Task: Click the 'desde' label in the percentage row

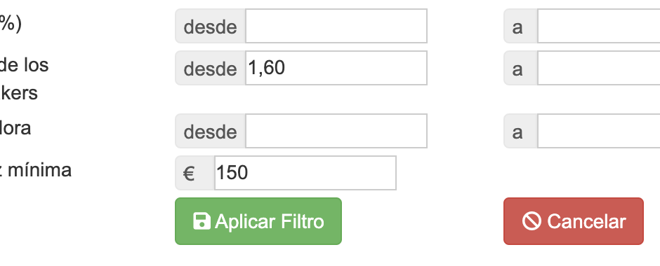Action: [211, 26]
